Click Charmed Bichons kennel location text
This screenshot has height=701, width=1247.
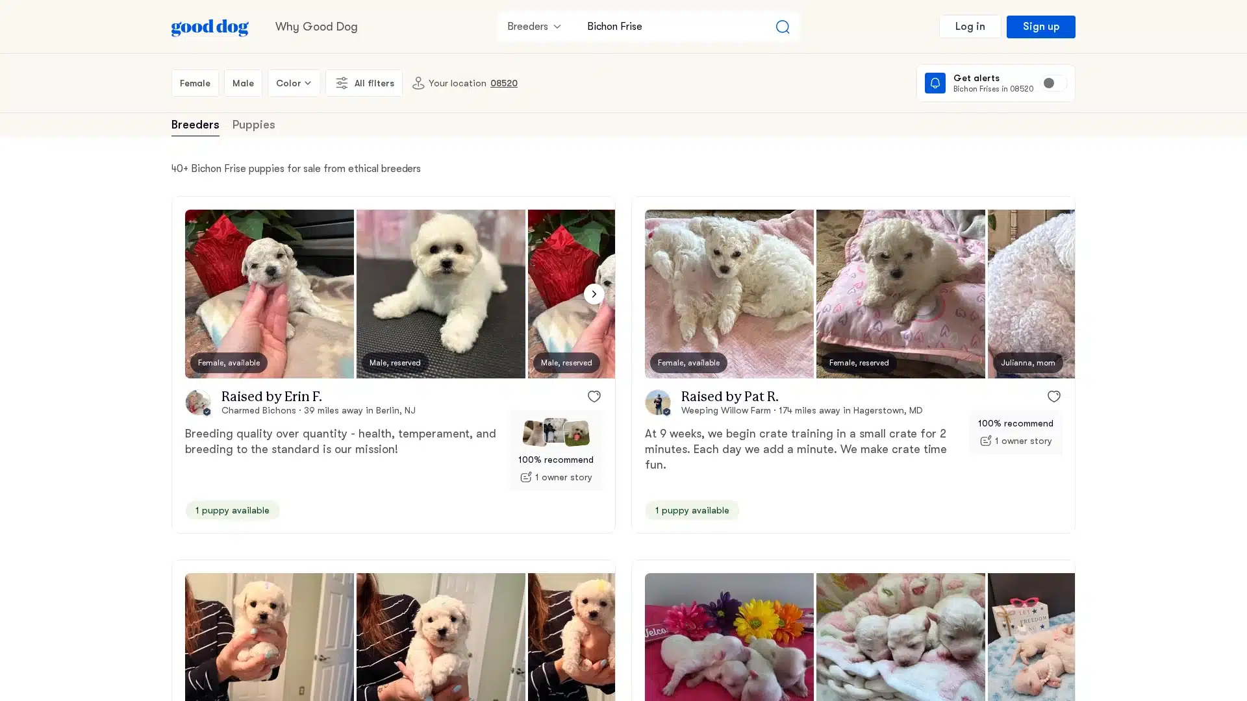click(318, 411)
